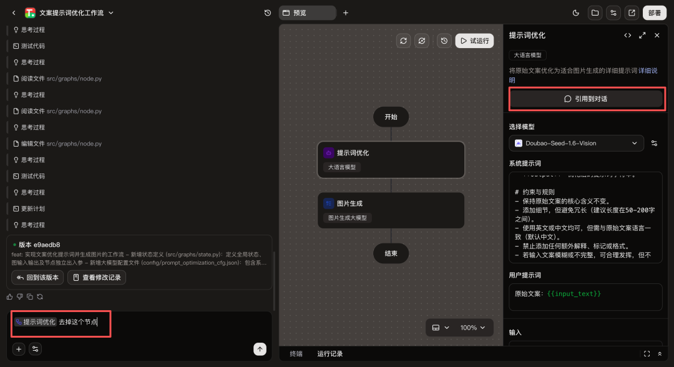Click the thumbs up feedback icon
Image resolution: width=674 pixels, height=367 pixels.
click(9, 296)
